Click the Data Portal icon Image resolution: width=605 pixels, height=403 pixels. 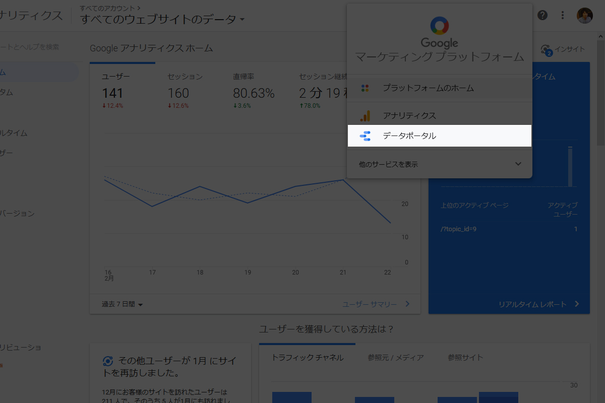pyautogui.click(x=365, y=136)
